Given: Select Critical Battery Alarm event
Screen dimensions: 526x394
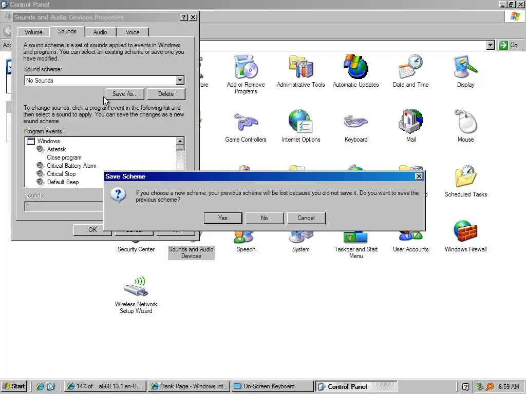Looking at the screenshot, I should [71, 166].
